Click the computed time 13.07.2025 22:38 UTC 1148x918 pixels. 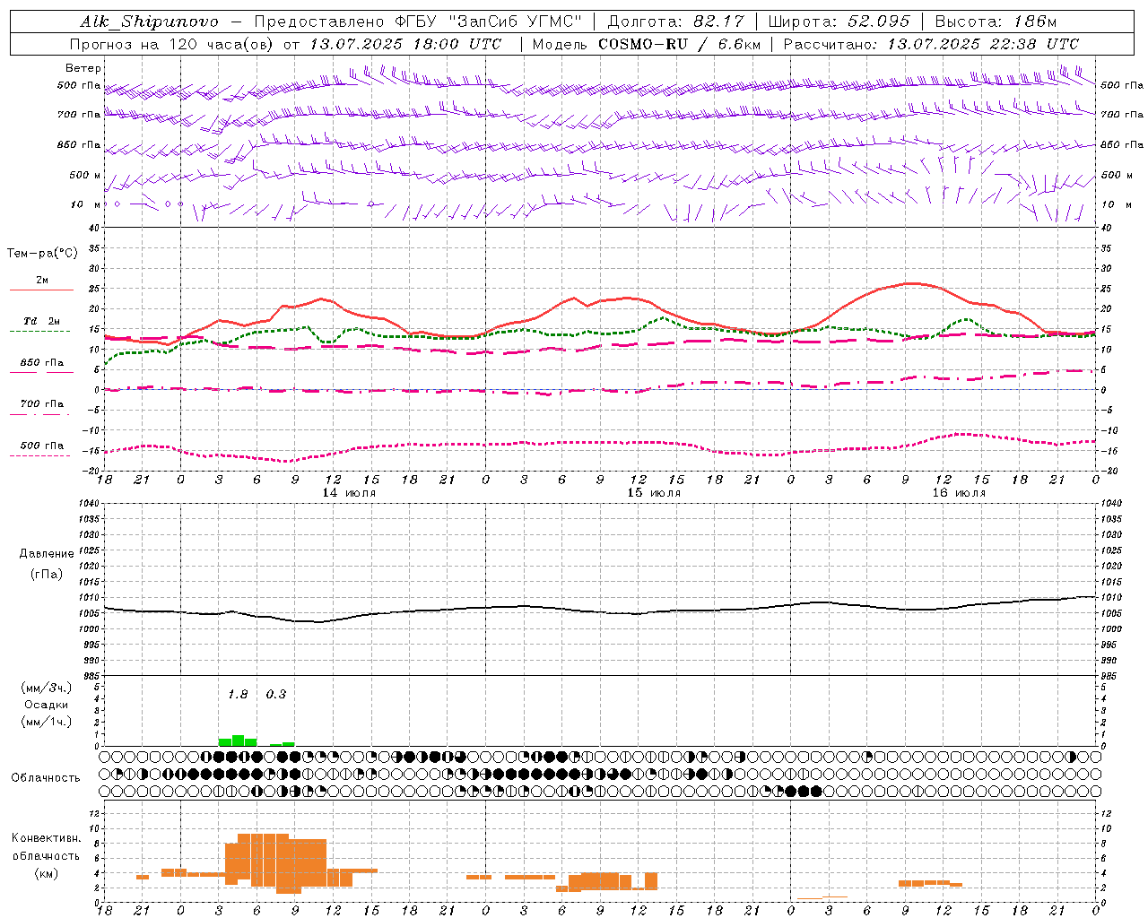click(983, 44)
